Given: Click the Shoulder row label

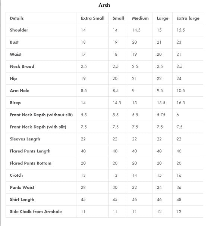Looking at the screenshot, I should tap(19, 30).
